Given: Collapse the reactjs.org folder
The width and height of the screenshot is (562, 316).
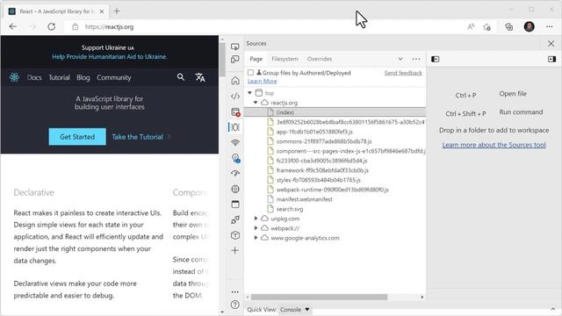Looking at the screenshot, I should click(x=256, y=103).
